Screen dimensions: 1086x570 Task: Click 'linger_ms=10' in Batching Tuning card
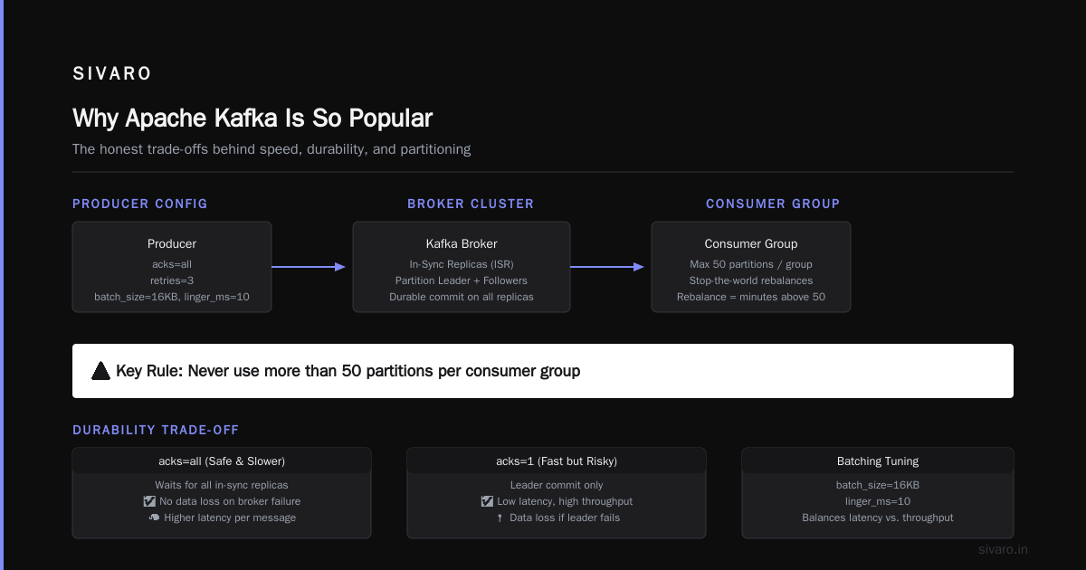[878, 501]
